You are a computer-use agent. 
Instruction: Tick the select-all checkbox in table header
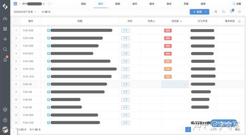coord(16,21)
